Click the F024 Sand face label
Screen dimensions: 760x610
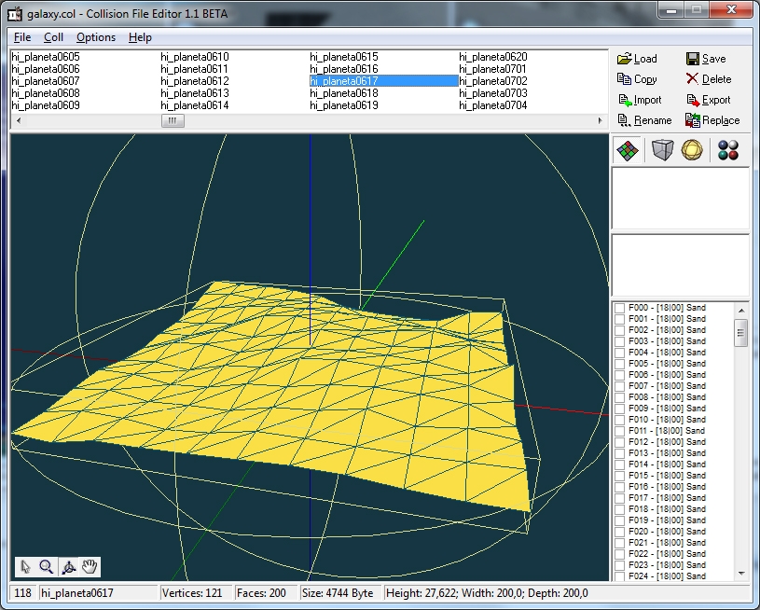coord(667,576)
